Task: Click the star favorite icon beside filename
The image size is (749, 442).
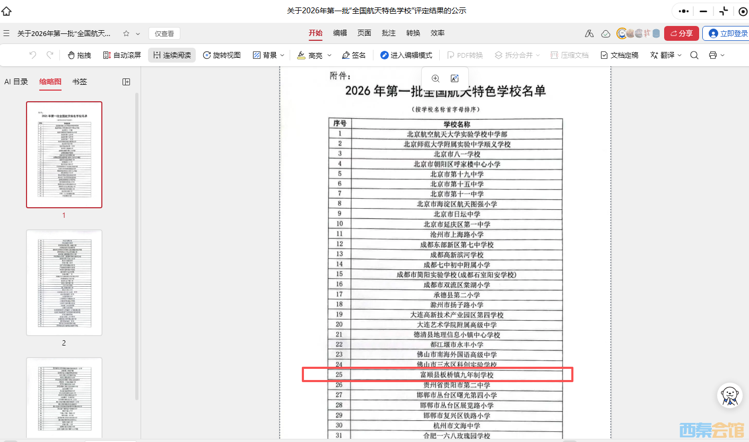Action: coord(126,33)
